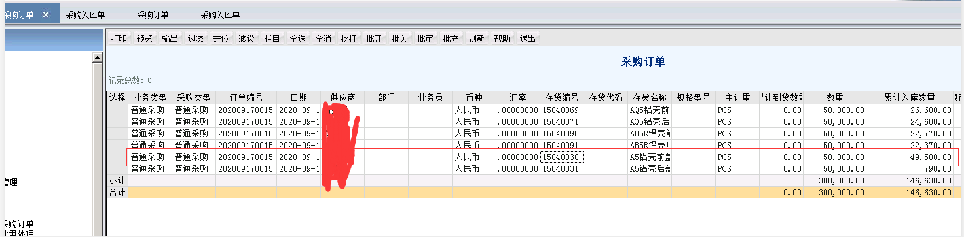The image size is (964, 237).
Task: Click the 存货名称 cell AQ5铝壳前
Action: (x=650, y=110)
